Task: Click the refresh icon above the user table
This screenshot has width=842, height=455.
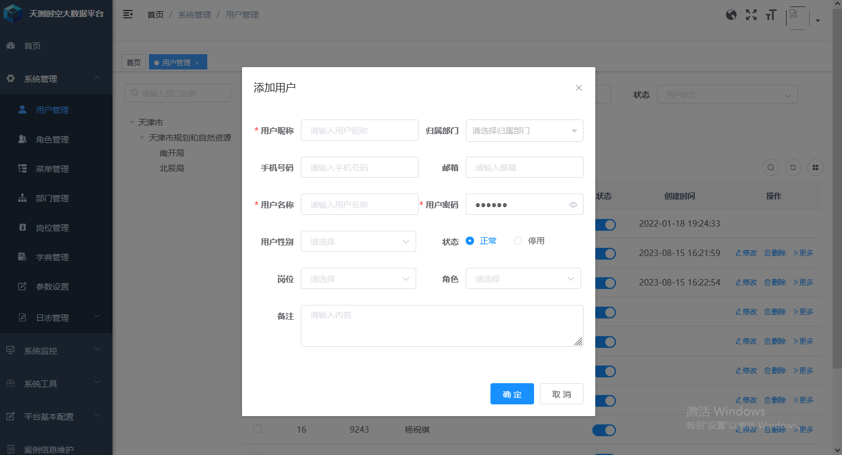Action: [793, 167]
